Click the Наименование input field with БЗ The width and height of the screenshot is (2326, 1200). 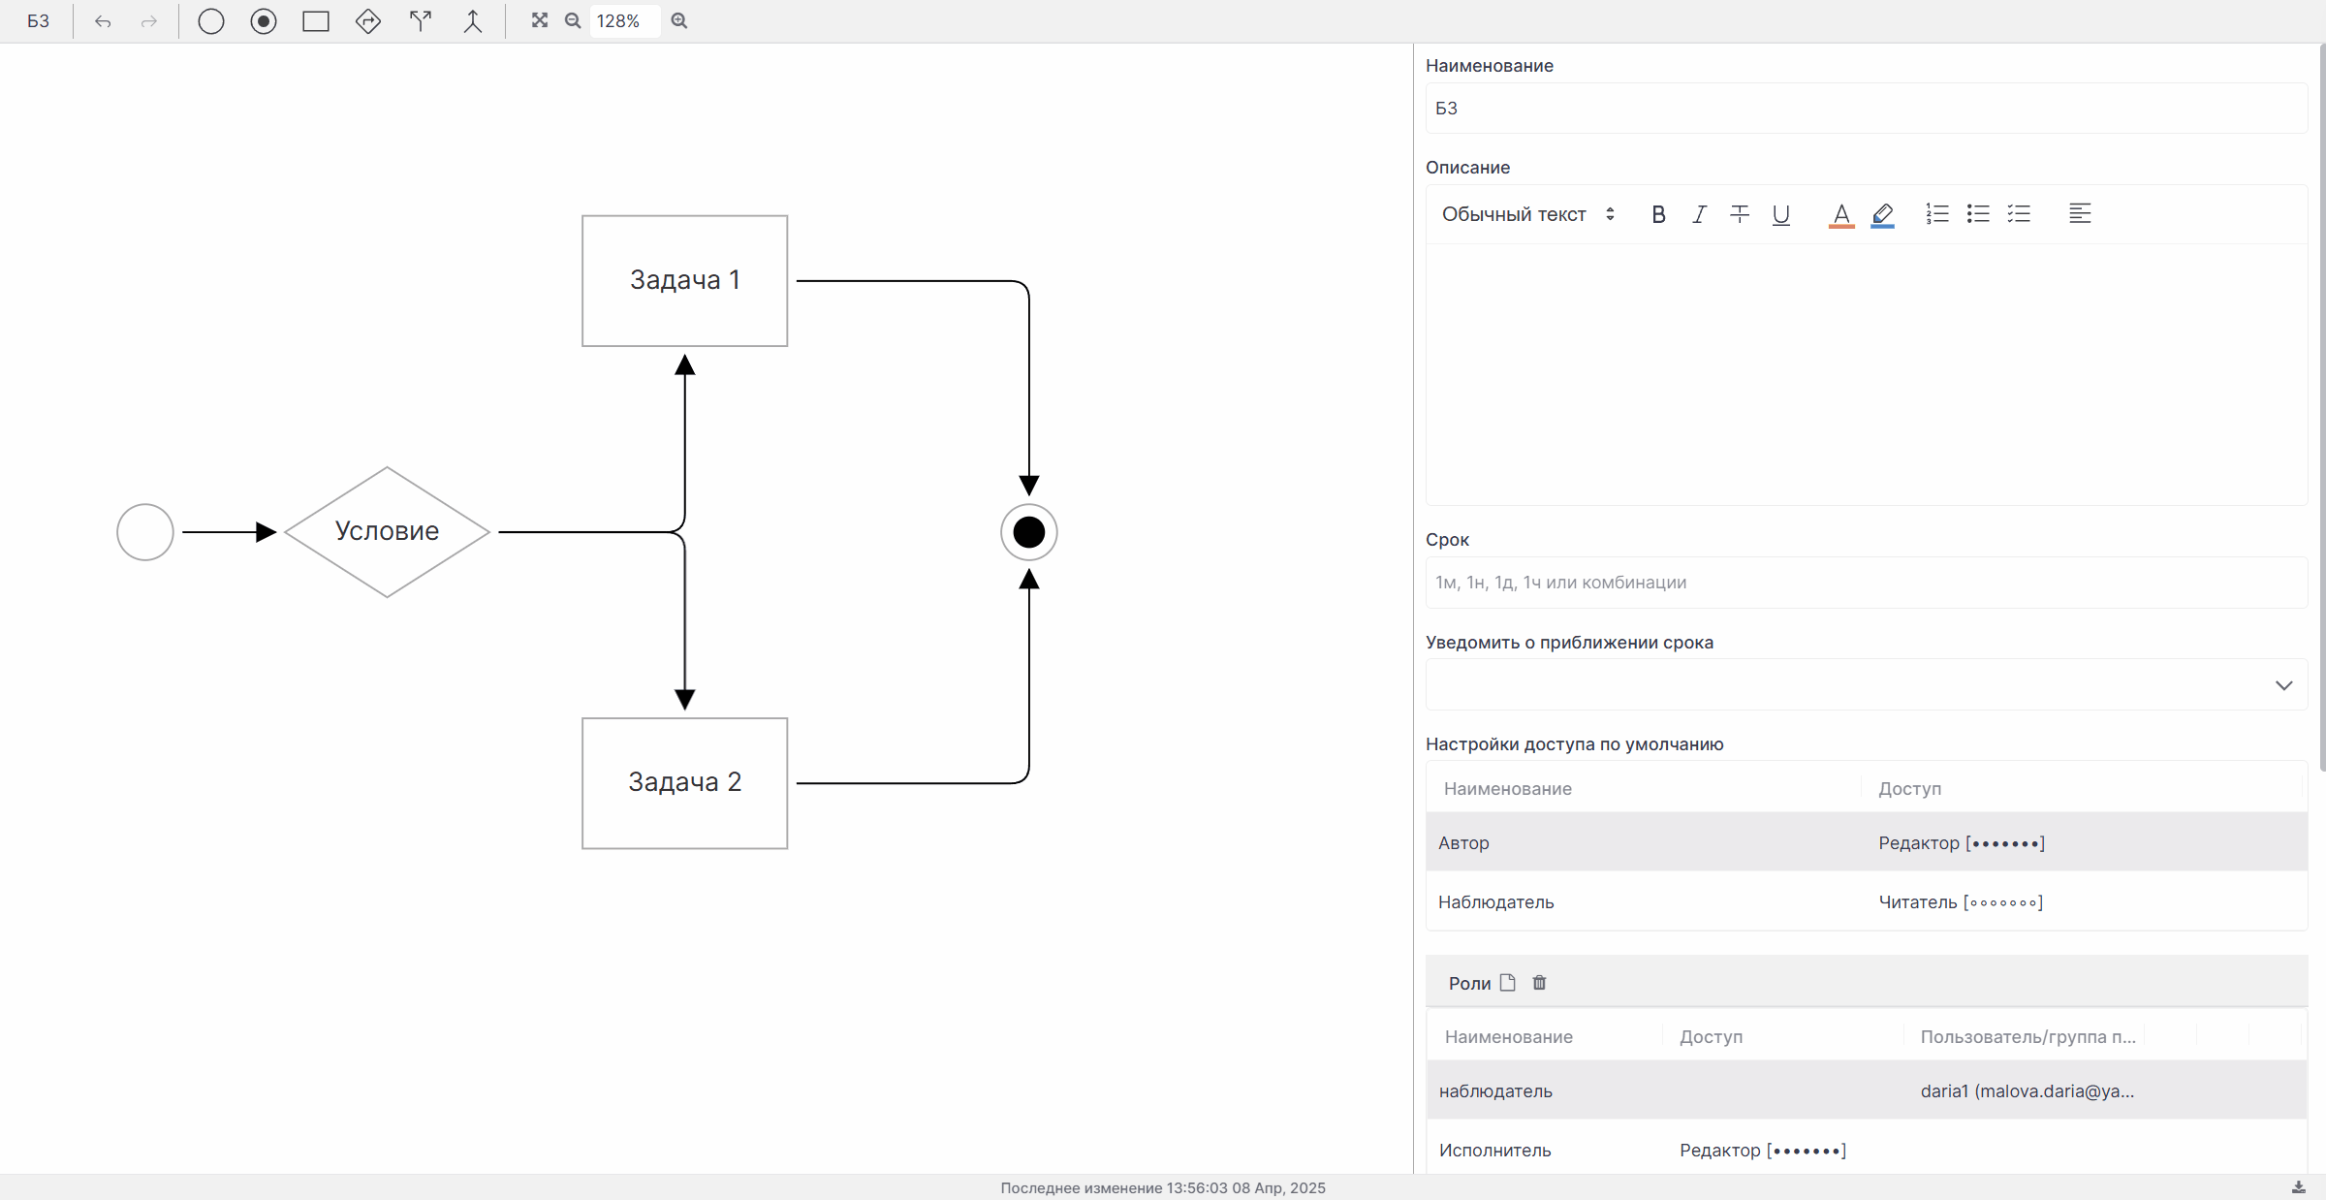tap(1866, 109)
